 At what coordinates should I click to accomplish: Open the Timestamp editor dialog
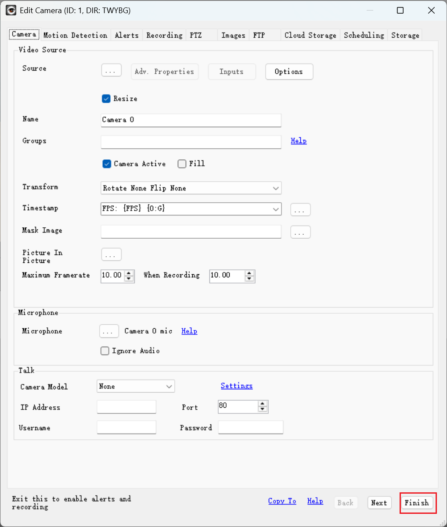coord(300,209)
